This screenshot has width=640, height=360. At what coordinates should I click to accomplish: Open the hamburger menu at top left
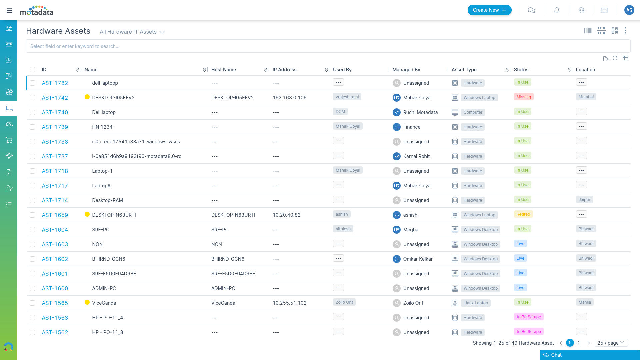pyautogui.click(x=9, y=10)
